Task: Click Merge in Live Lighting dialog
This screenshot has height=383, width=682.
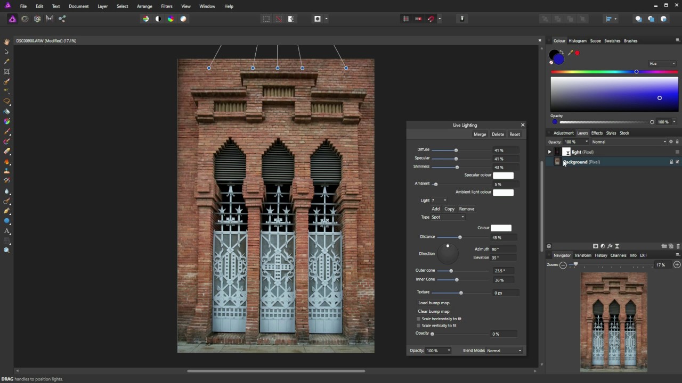Action: click(480, 135)
